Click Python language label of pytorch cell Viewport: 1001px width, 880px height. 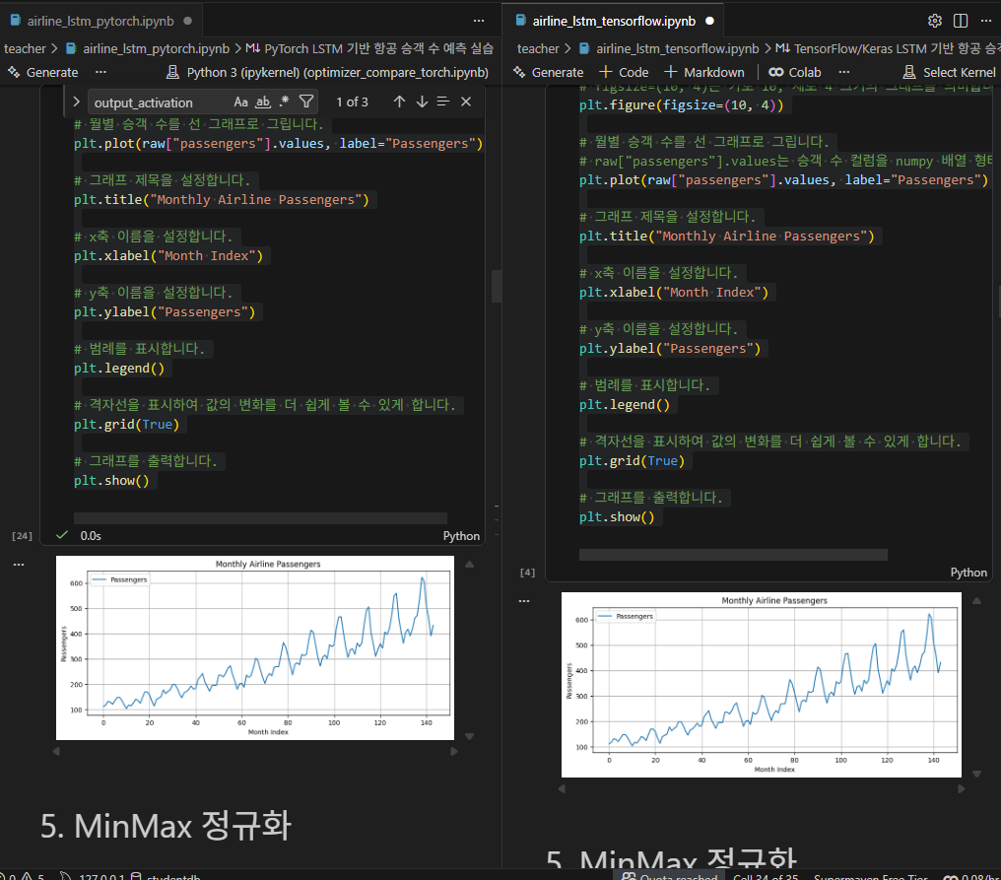[x=461, y=536]
